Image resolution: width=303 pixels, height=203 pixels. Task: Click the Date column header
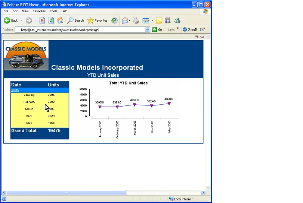point(16,85)
